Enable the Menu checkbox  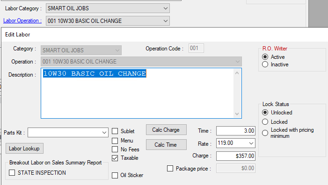point(115,141)
